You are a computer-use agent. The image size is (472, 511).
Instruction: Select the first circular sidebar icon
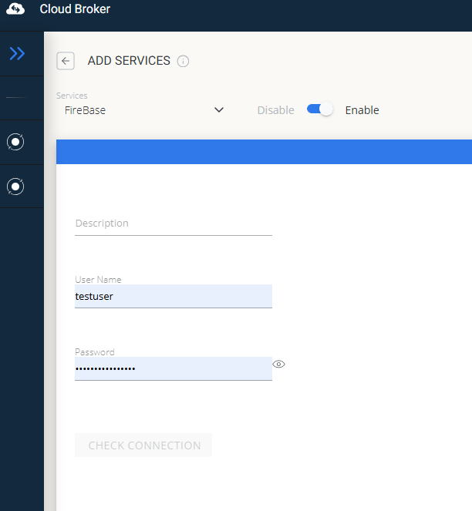pyautogui.click(x=15, y=142)
